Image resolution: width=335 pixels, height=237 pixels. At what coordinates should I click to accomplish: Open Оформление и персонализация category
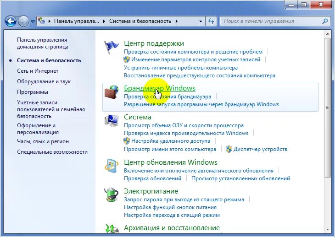point(38,129)
